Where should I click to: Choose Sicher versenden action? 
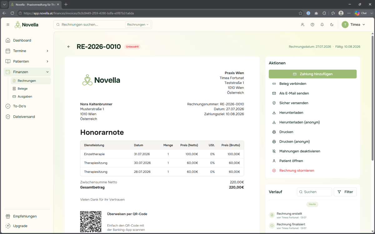312,103
